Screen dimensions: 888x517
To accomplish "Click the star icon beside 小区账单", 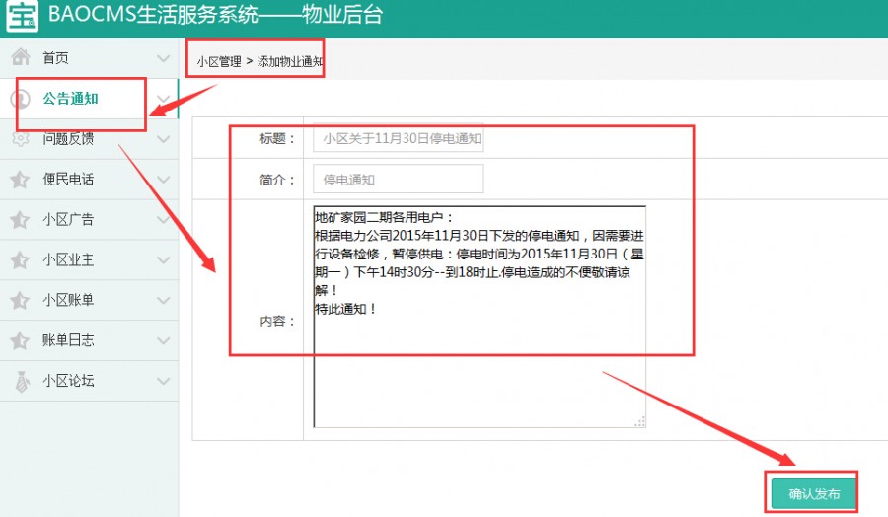I will tap(20, 300).
